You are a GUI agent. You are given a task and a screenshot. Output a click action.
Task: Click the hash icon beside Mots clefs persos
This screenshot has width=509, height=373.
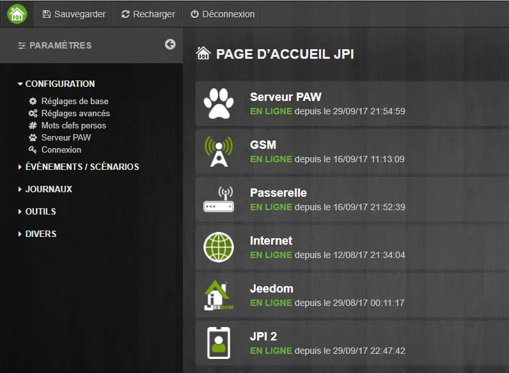33,126
